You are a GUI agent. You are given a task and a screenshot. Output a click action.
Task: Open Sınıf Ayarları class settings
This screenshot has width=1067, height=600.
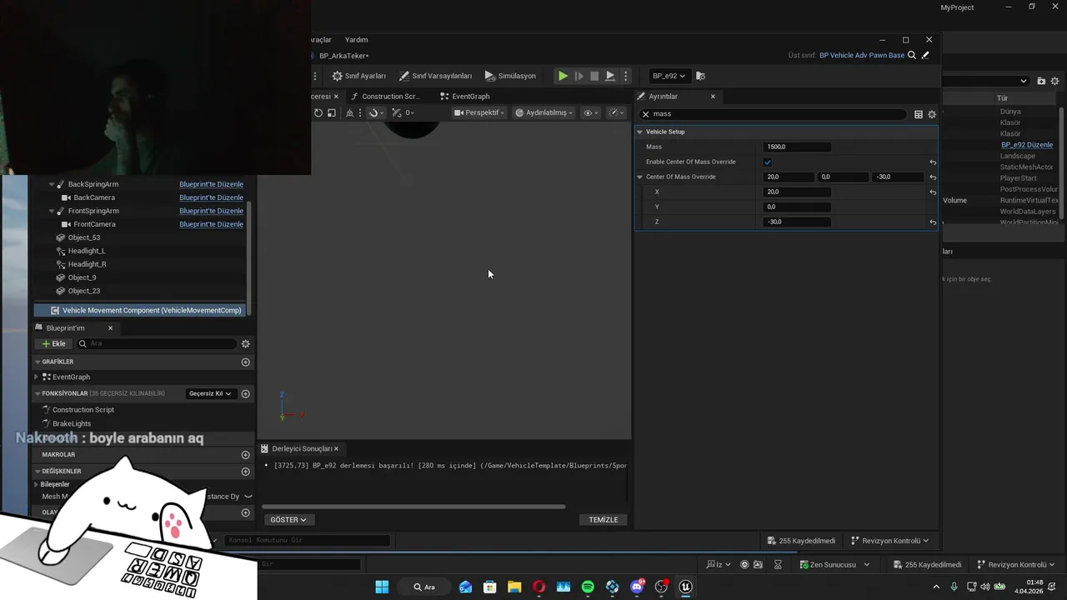359,76
